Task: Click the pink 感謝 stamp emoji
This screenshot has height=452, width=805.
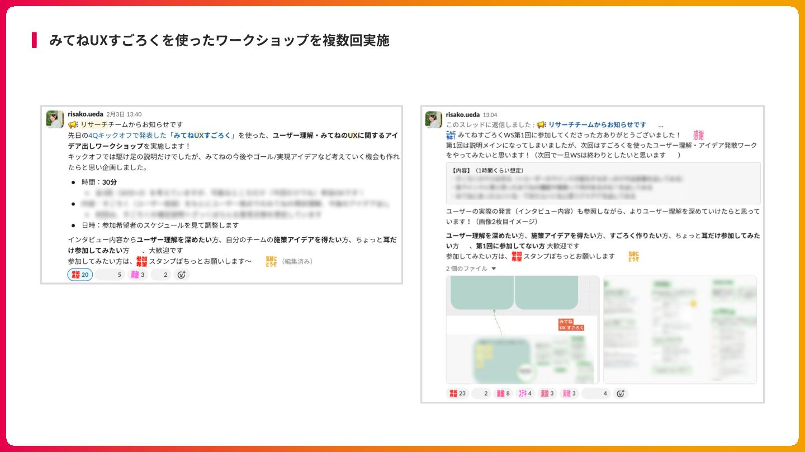Action: tap(698, 134)
